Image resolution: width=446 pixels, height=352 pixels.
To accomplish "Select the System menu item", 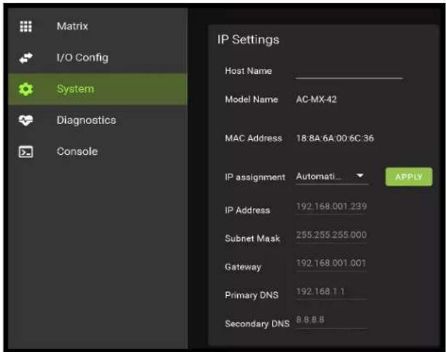I will click(98, 89).
